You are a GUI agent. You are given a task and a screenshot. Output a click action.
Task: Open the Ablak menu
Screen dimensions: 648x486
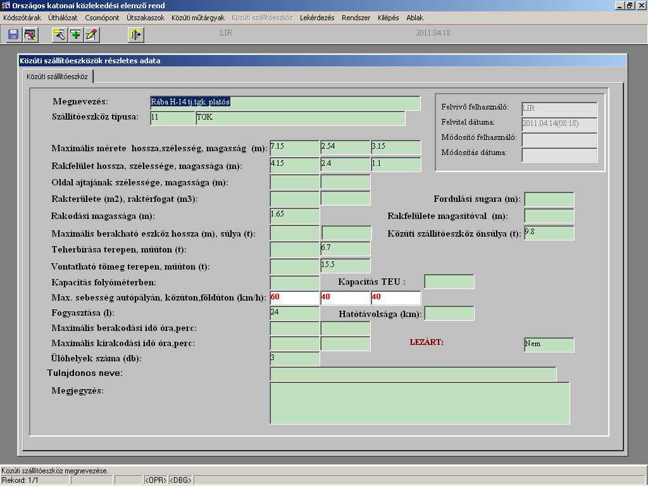(x=414, y=18)
